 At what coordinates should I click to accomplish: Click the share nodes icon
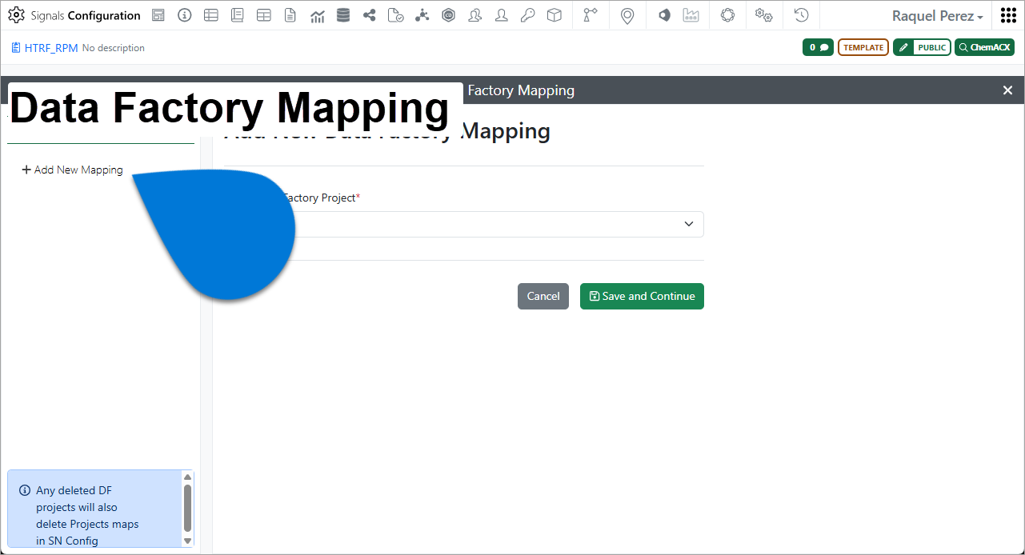(x=370, y=15)
